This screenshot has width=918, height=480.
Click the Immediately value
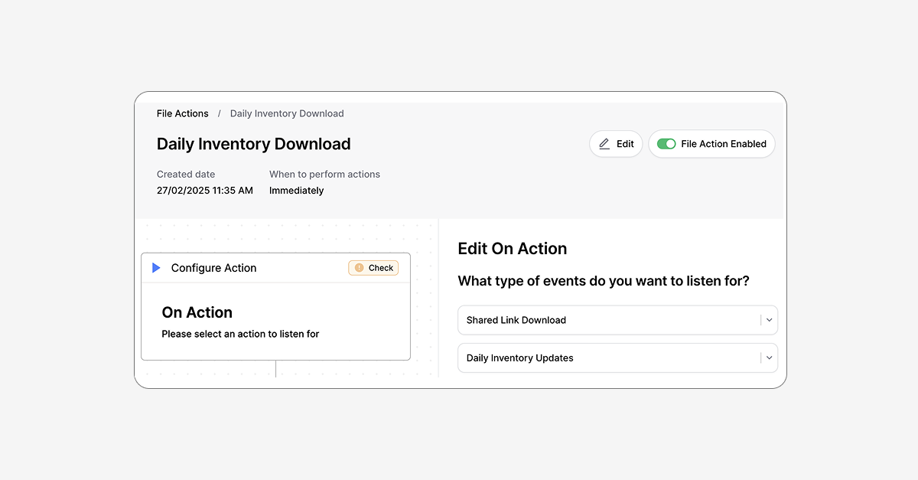297,191
